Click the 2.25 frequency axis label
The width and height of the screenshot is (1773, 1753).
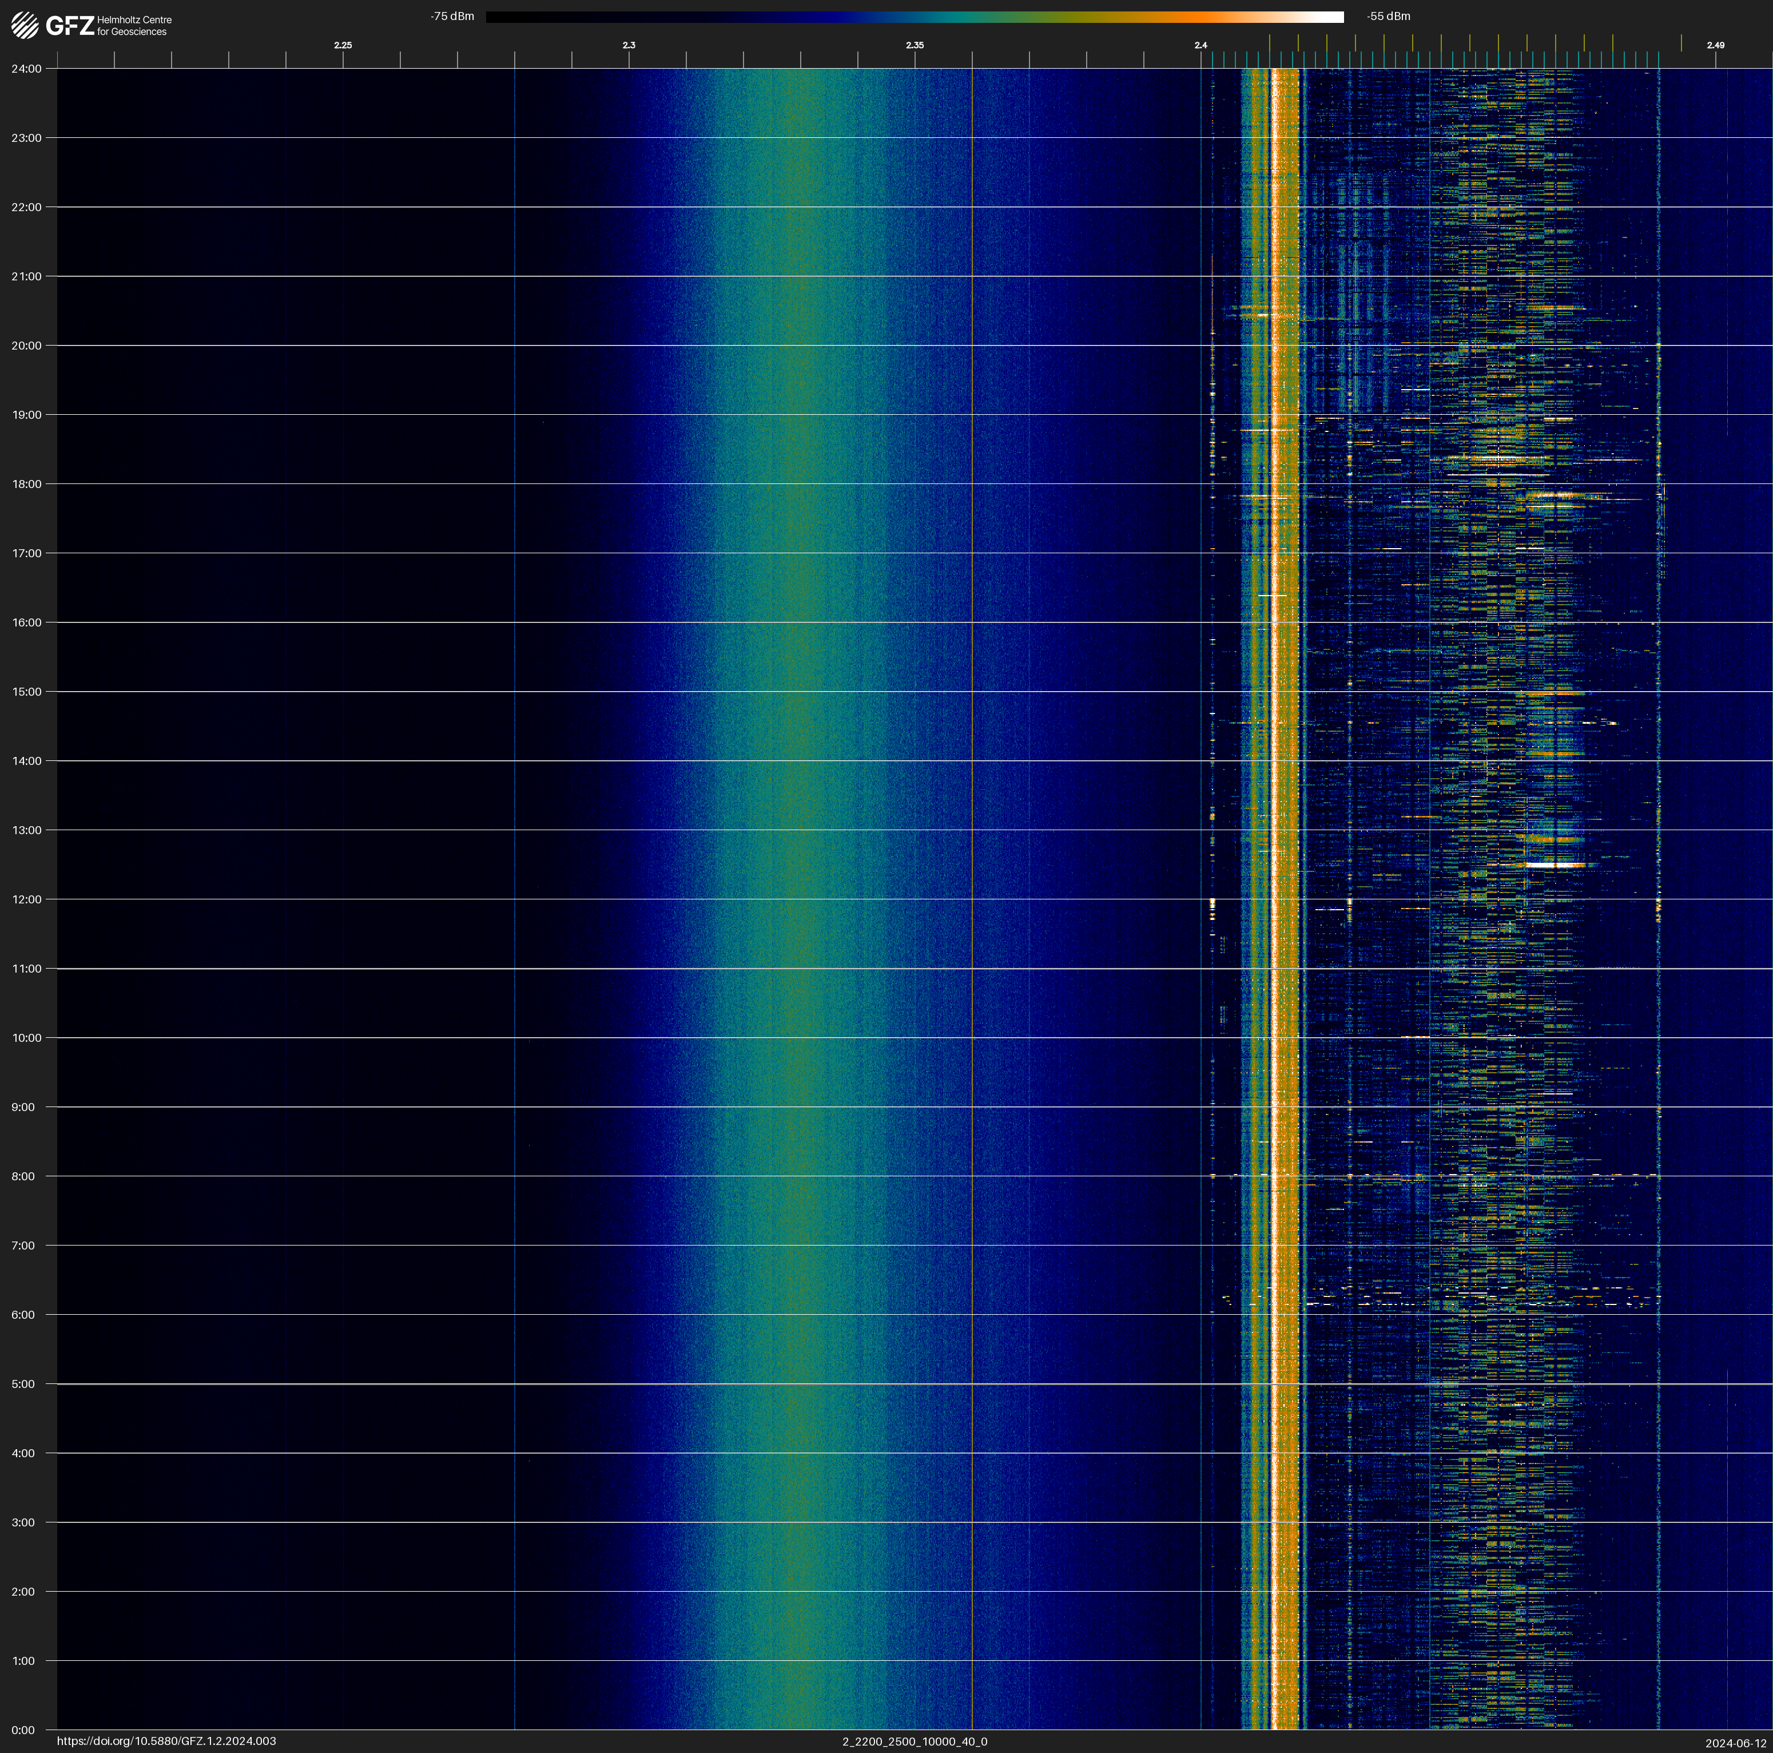coord(342,45)
